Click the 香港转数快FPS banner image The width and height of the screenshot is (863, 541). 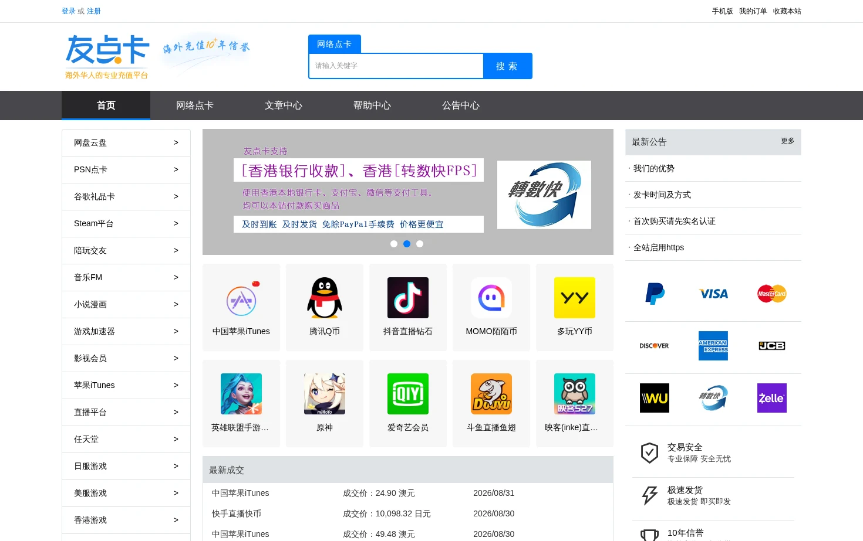[408, 192]
